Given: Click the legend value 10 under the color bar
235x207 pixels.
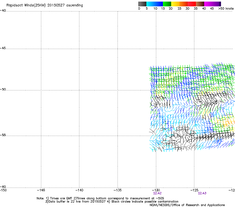Looking at the screenshot, I should click(155, 9).
